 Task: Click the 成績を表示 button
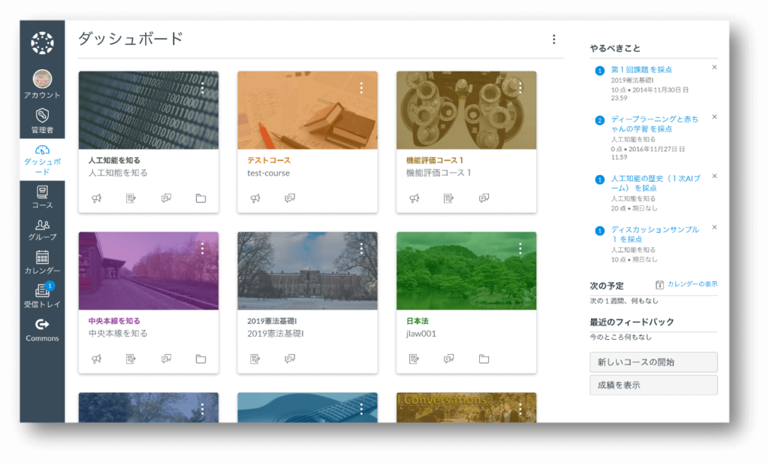coord(654,385)
